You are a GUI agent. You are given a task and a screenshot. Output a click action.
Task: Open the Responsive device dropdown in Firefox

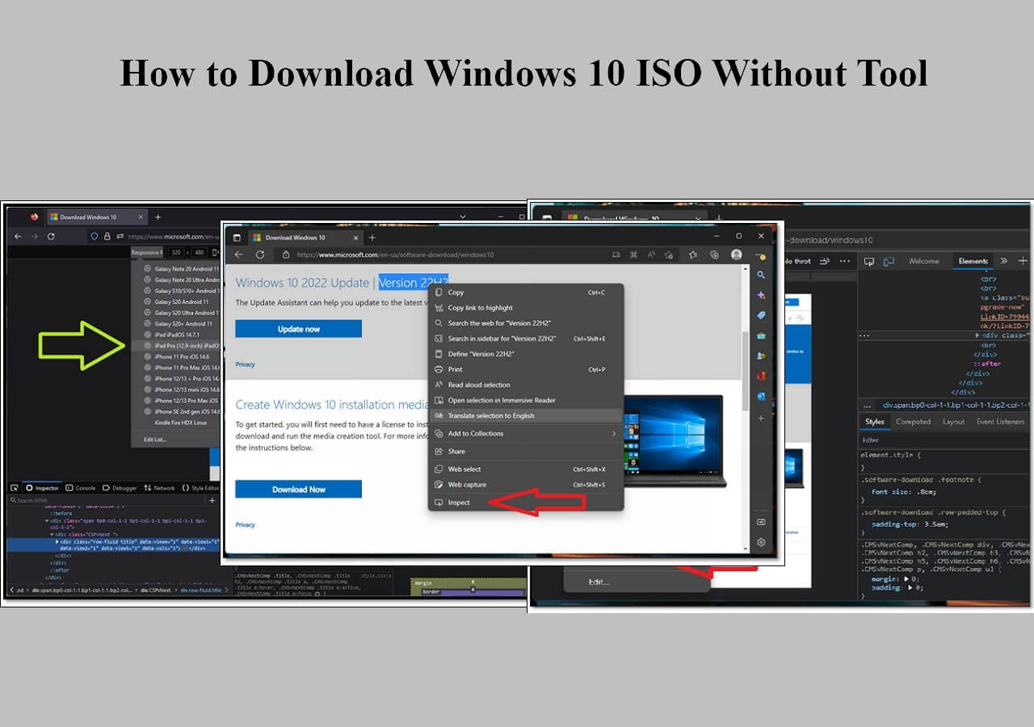[x=147, y=252]
